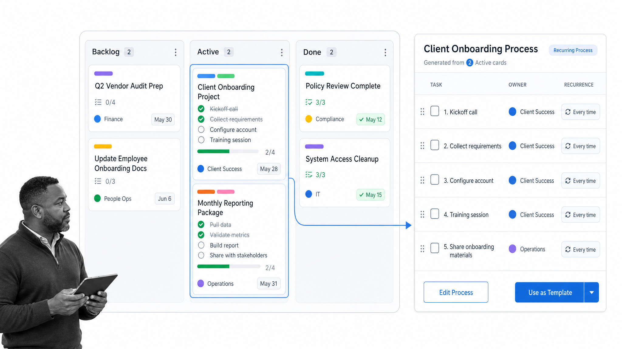
Task: Click the Backlog card count badge
Action: click(x=129, y=52)
